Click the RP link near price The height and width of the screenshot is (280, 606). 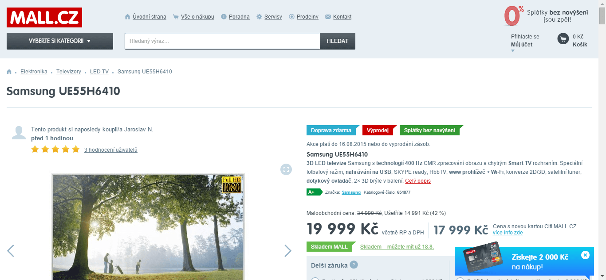[x=403, y=233]
